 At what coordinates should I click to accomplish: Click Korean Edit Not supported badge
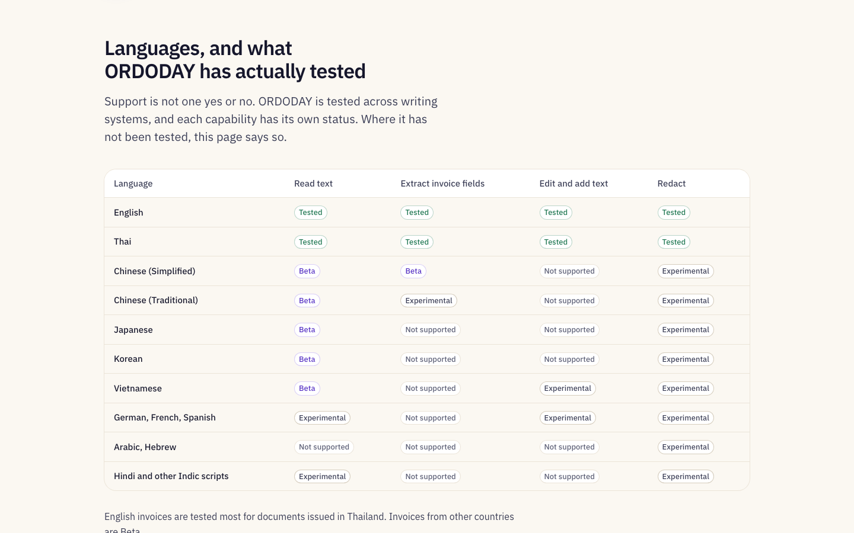click(x=569, y=359)
